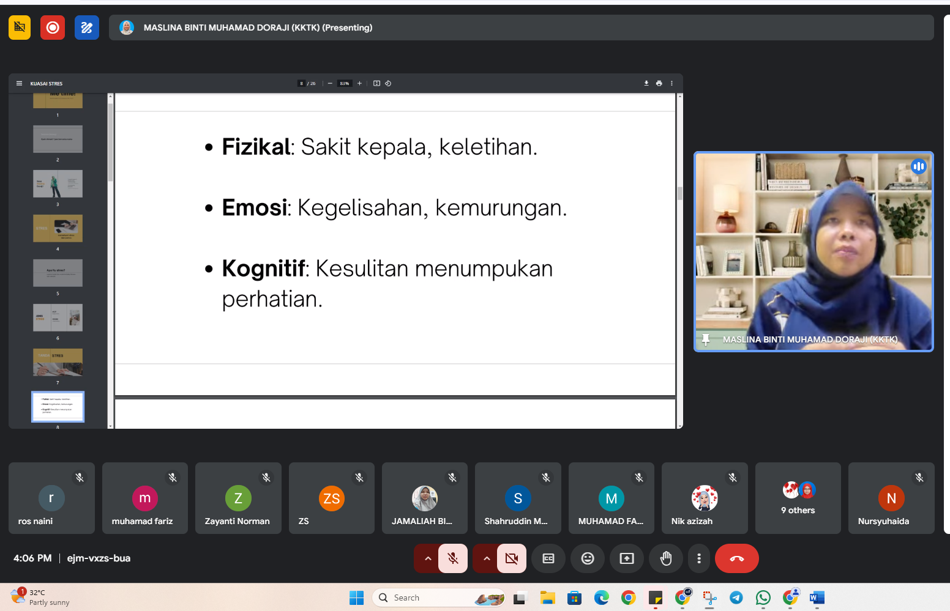Image resolution: width=950 pixels, height=611 pixels.
Task: Select slide 4 thumbnail in sidebar
Action: pos(58,228)
